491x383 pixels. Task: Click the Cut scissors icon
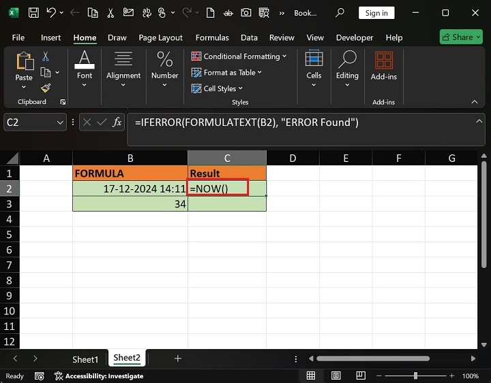(46, 56)
